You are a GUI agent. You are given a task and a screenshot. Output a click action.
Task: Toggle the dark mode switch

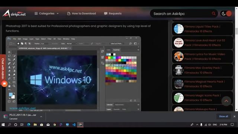point(226,14)
